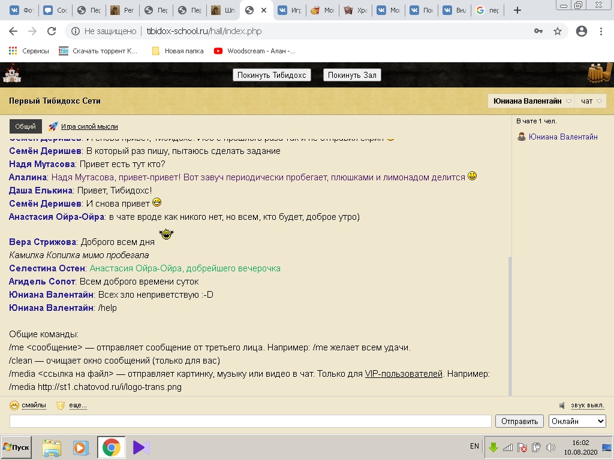Click the volume tray icon
614x460 pixels.
click(x=550, y=447)
